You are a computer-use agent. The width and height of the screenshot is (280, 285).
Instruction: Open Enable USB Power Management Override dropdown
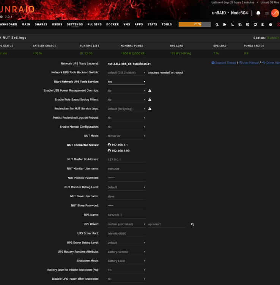coord(126,91)
